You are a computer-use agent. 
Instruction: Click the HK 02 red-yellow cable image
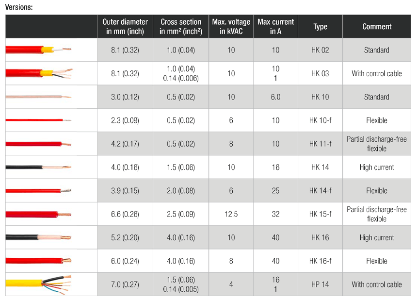pyautogui.click(x=38, y=50)
